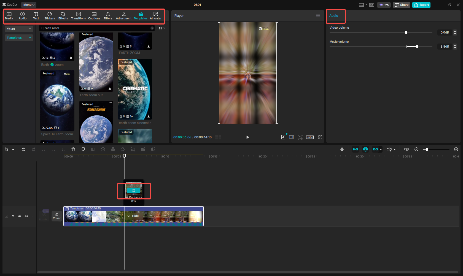This screenshot has height=276, width=463.
Task: Click the zoom in timeline icon
Action: [x=456, y=149]
